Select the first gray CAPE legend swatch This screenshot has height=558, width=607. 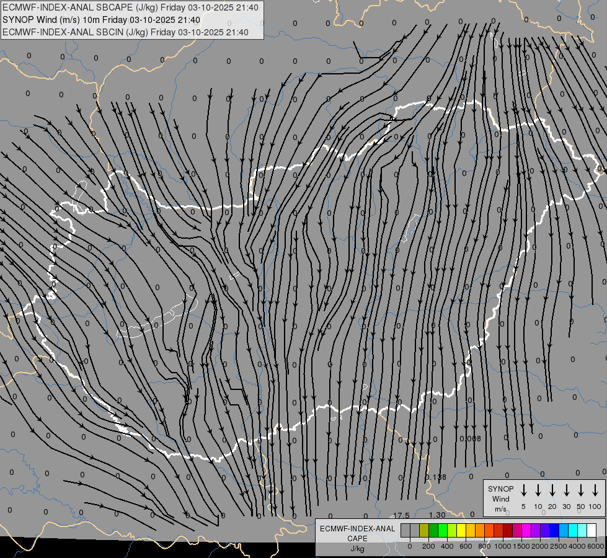click(405, 530)
